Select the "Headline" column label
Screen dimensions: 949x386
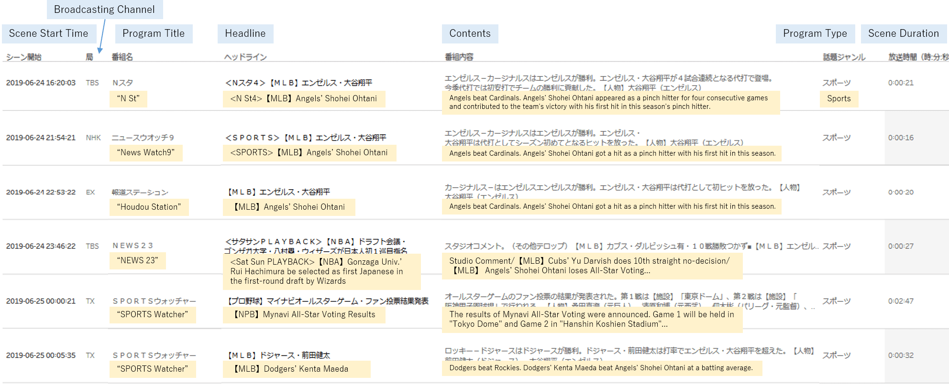[245, 33]
